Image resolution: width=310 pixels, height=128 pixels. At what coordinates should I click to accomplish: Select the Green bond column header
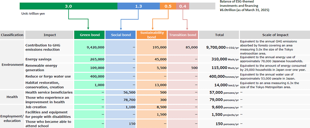[x=90, y=35]
